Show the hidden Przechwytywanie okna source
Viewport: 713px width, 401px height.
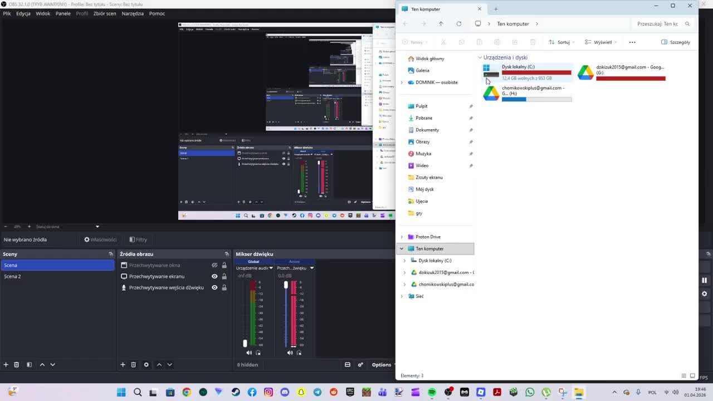click(x=214, y=265)
